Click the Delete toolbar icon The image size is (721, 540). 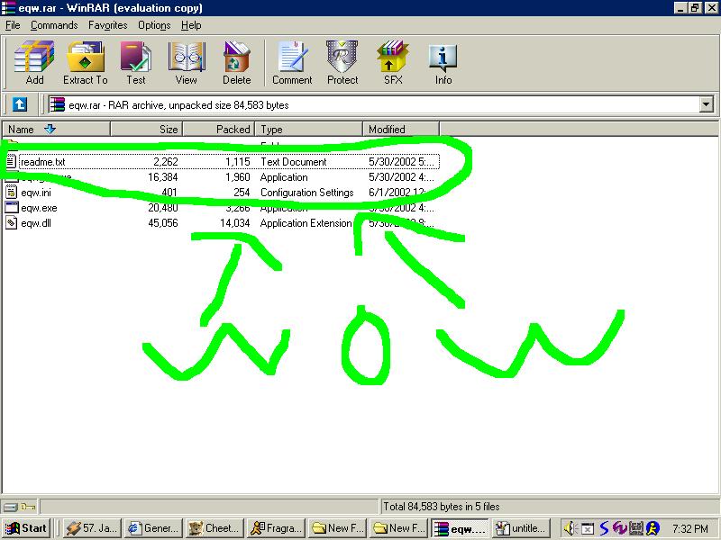(237, 62)
